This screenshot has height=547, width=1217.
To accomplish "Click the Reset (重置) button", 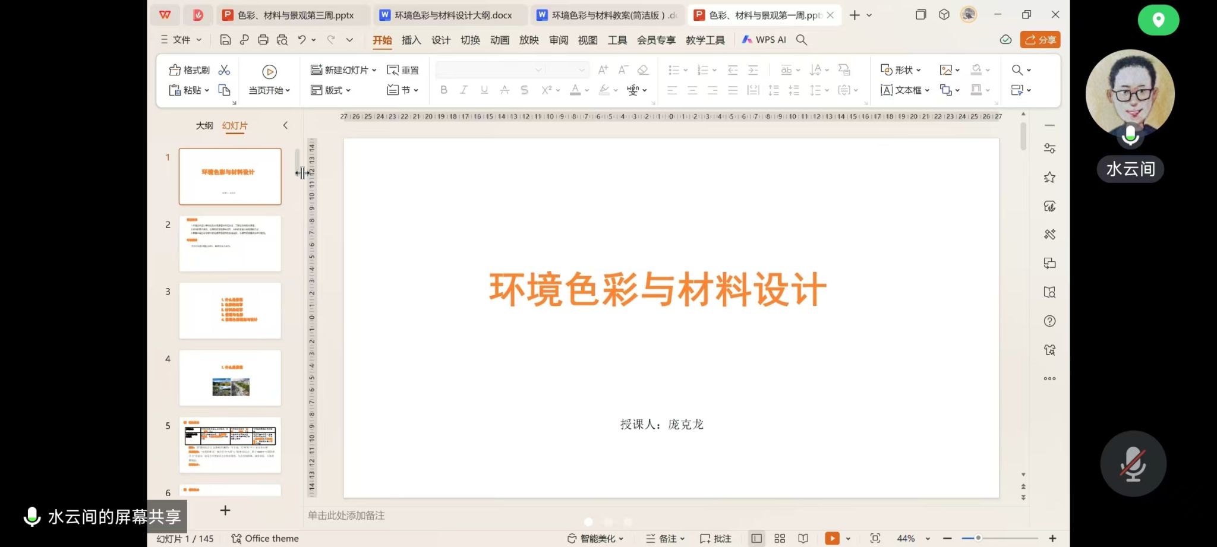I will tap(403, 70).
